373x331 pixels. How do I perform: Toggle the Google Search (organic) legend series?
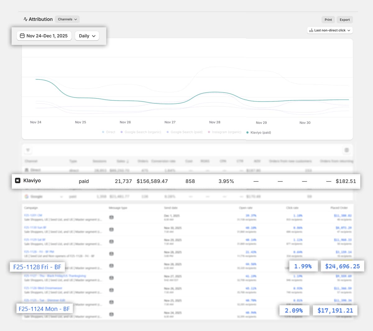coord(141,132)
